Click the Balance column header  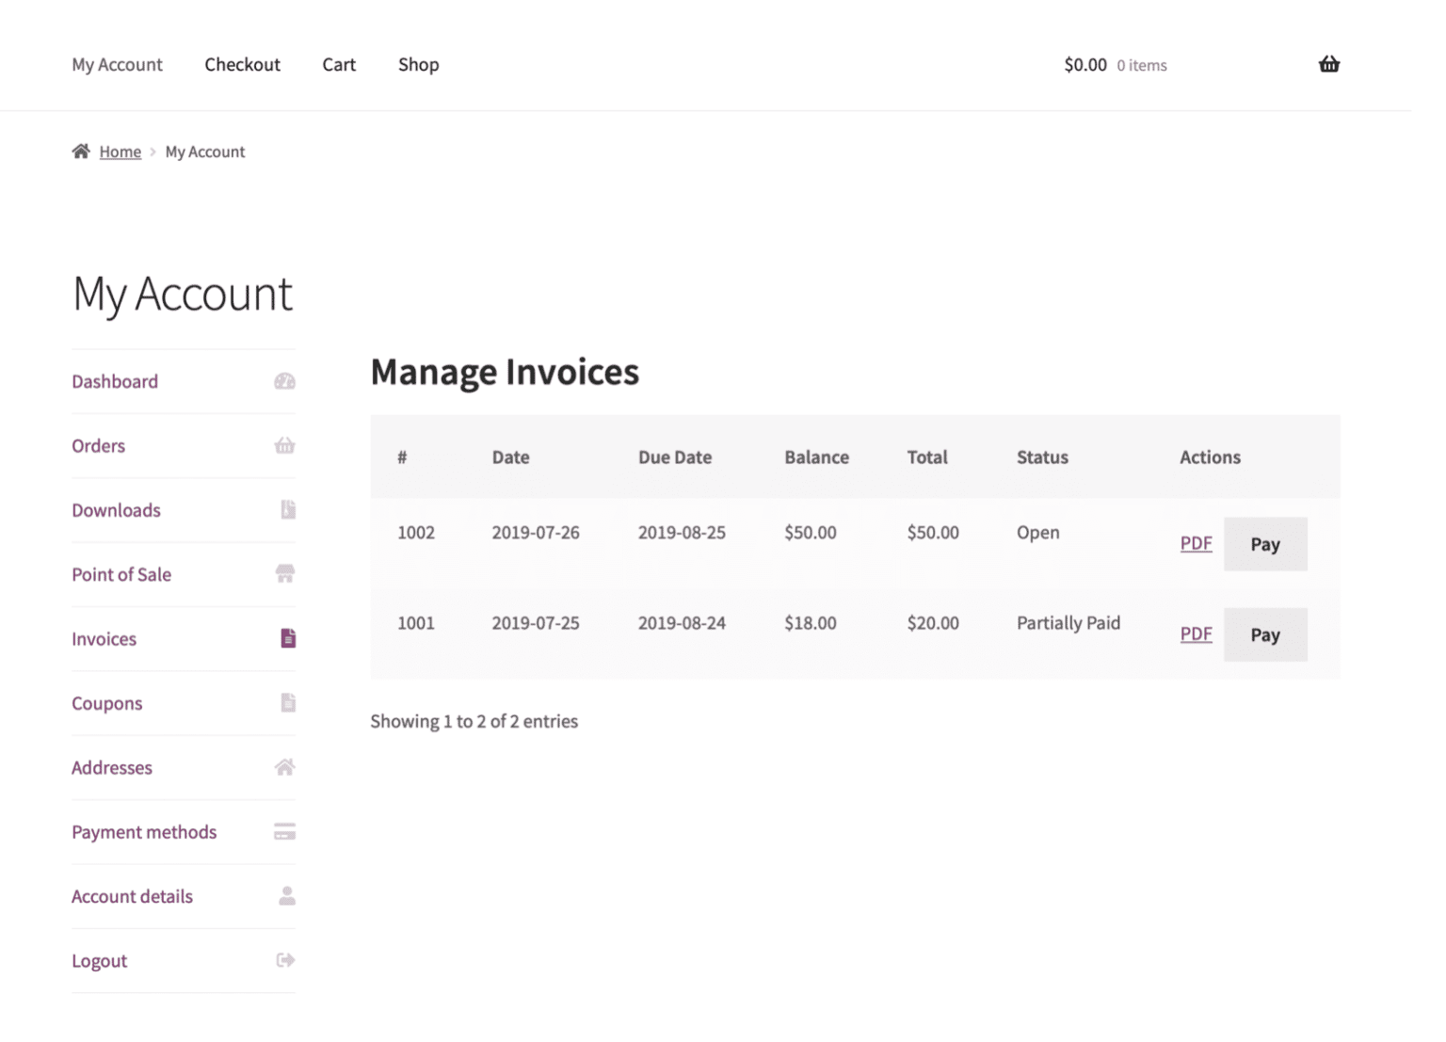tap(817, 457)
